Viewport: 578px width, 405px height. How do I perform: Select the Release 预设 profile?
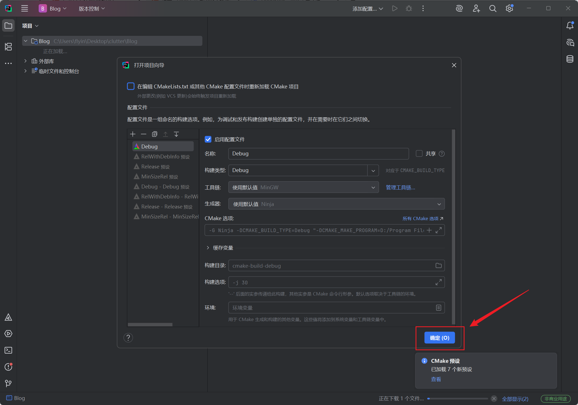155,167
